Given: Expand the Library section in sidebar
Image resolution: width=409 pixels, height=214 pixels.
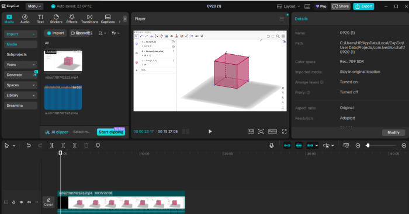Looking at the screenshot, I should tap(20, 95).
